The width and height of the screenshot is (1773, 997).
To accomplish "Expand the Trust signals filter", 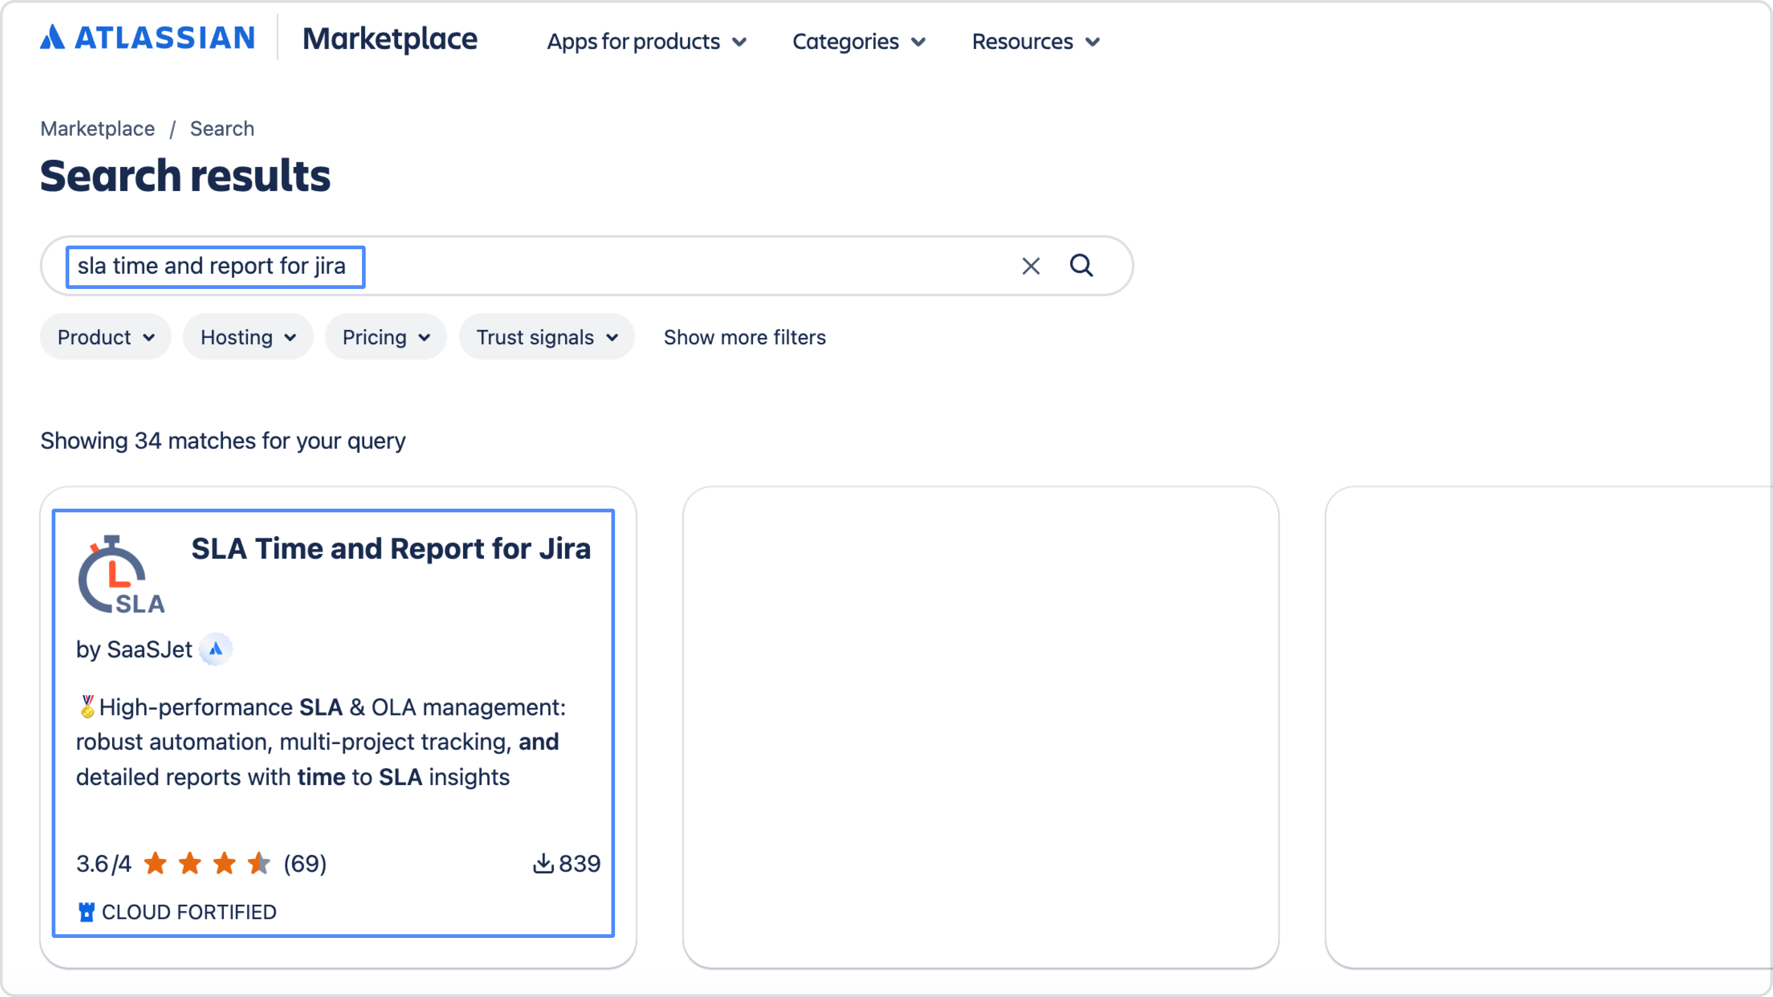I will point(547,337).
